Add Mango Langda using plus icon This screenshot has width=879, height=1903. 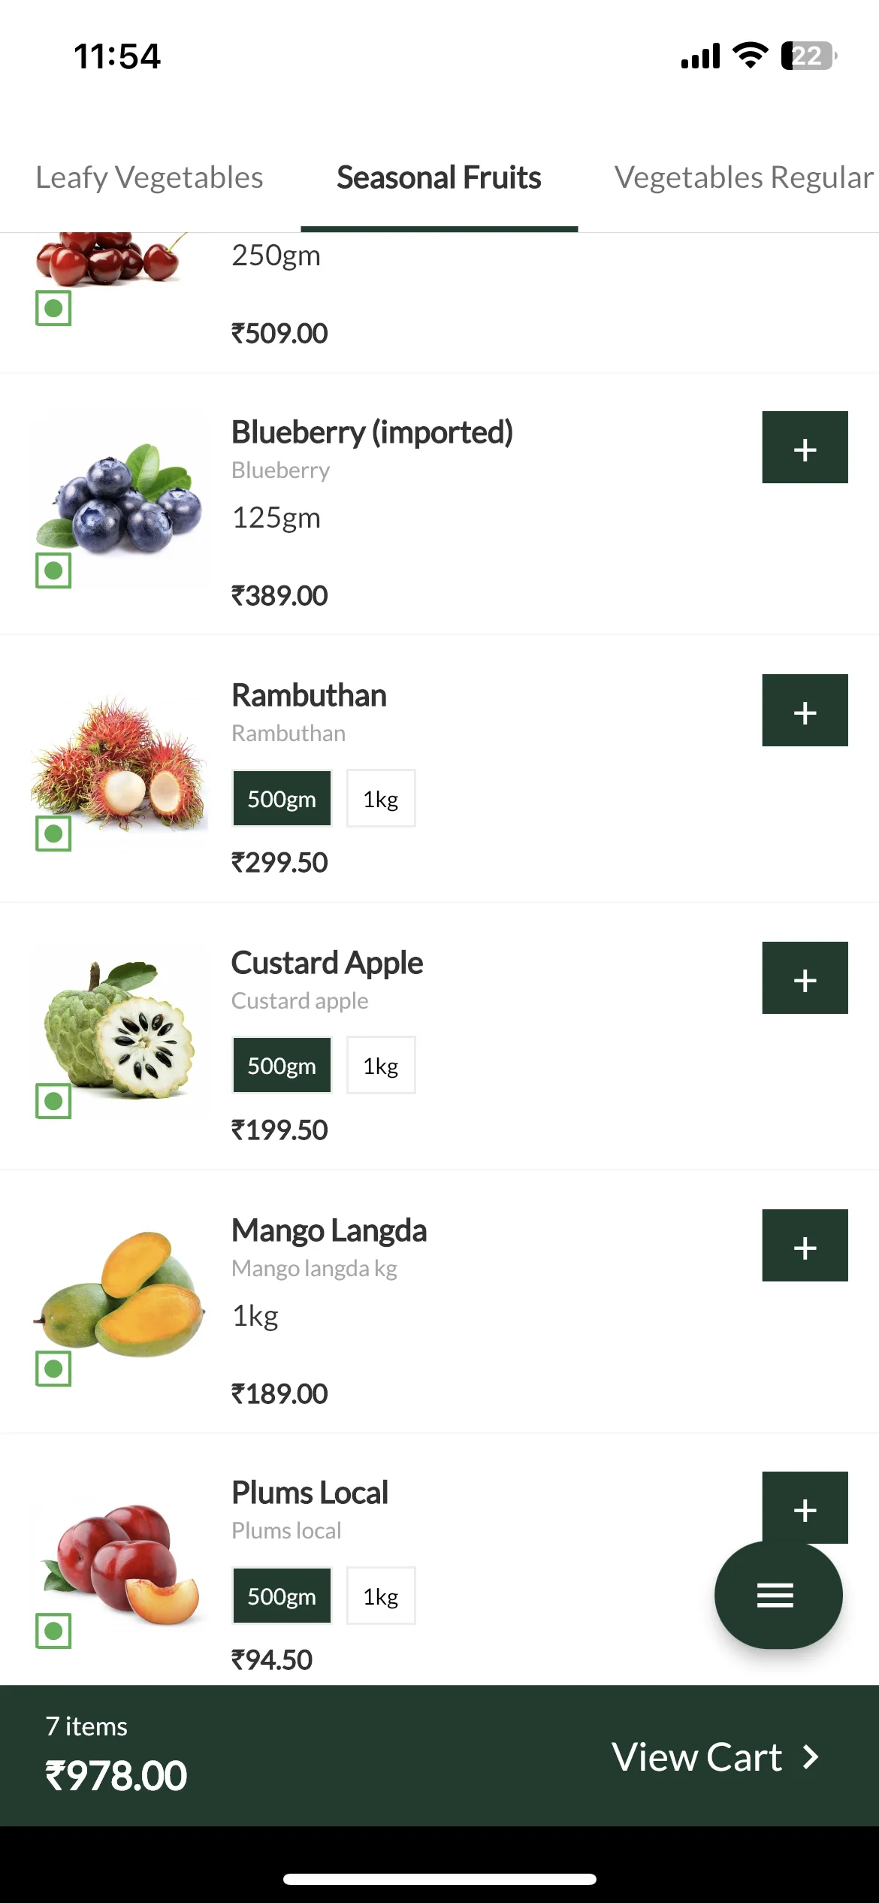coord(805,1245)
